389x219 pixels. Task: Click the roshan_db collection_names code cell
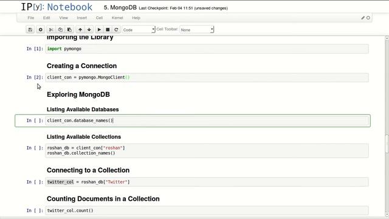207,150
